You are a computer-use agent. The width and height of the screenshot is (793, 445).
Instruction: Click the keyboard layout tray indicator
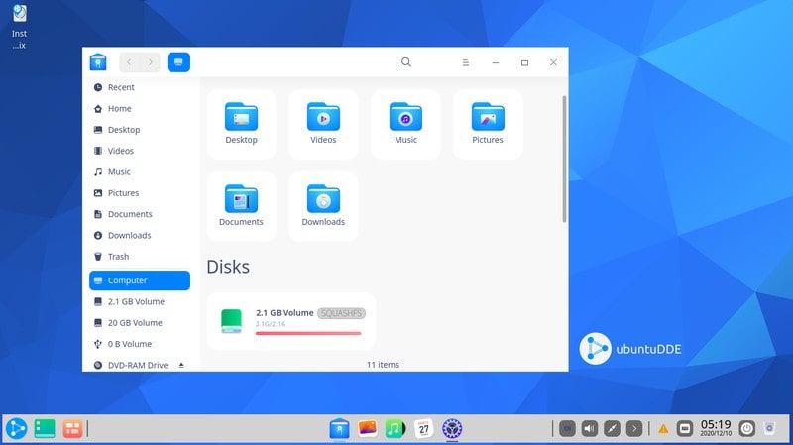click(567, 429)
